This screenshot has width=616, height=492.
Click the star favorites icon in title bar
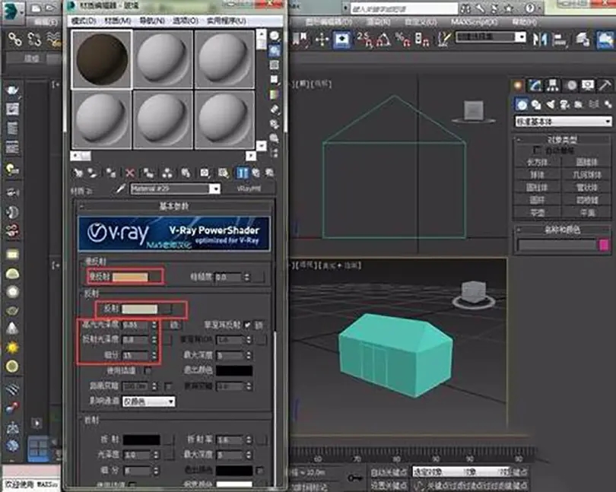(509, 8)
